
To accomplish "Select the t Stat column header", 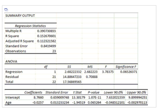I will point(77,92).
